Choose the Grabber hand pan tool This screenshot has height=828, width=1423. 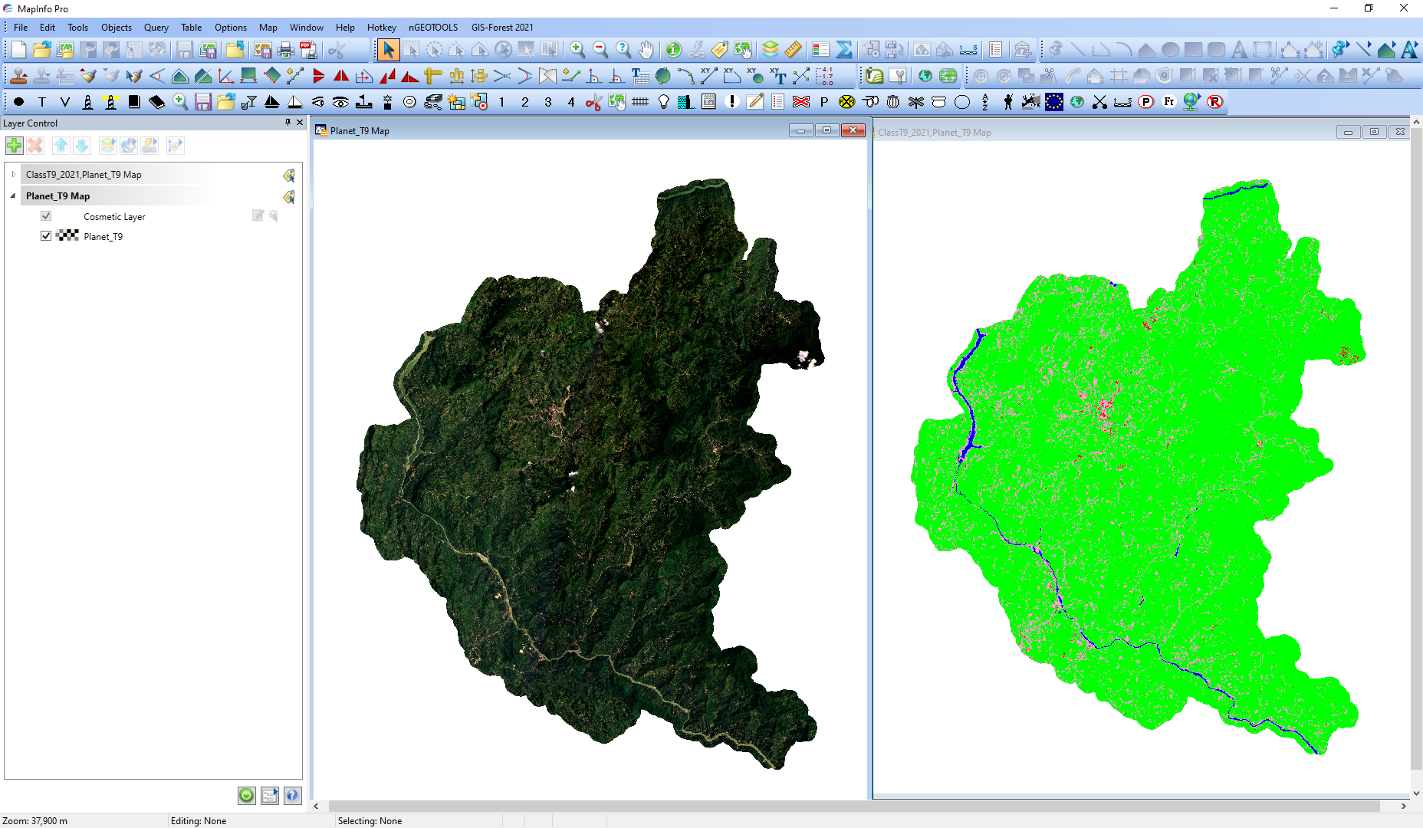coord(646,50)
